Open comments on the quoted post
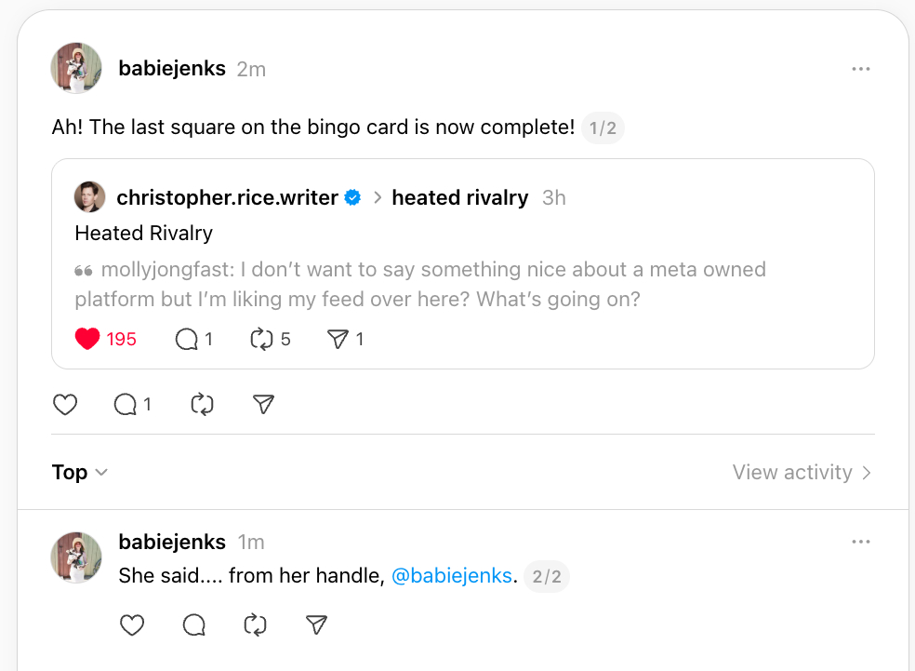The height and width of the screenshot is (671, 915). pos(187,340)
